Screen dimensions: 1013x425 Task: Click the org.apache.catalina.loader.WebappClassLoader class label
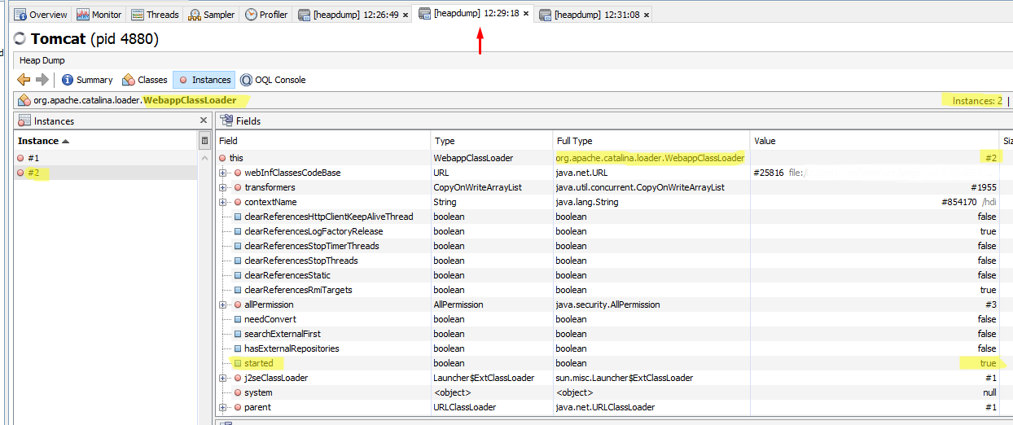[135, 100]
